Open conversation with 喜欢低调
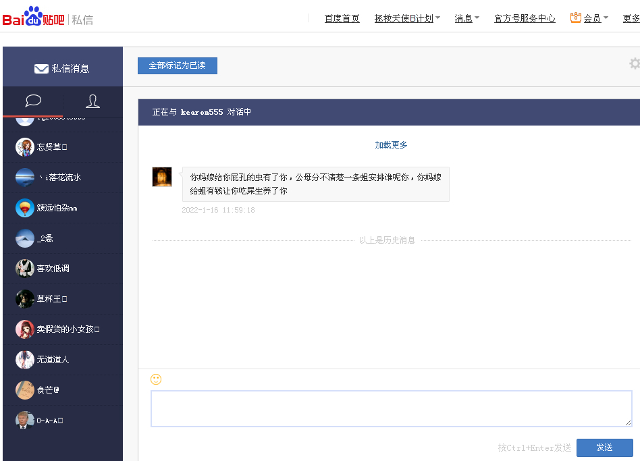 tap(53, 269)
